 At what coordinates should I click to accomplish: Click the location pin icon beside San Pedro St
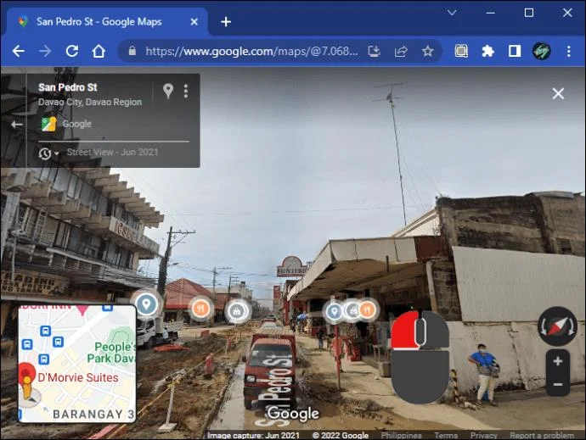[168, 91]
